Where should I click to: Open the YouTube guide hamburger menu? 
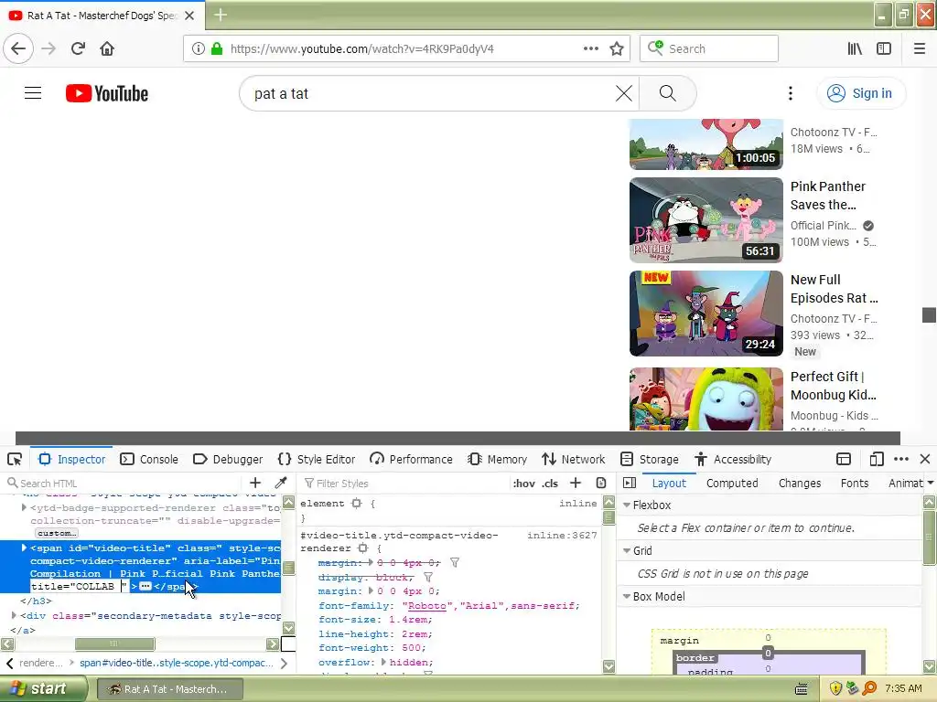click(x=33, y=93)
